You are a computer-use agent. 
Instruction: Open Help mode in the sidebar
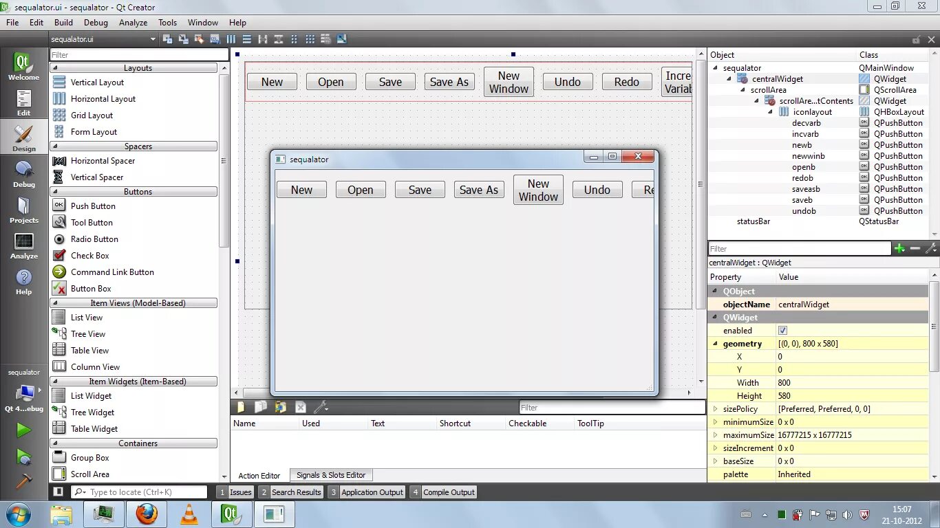(x=24, y=281)
